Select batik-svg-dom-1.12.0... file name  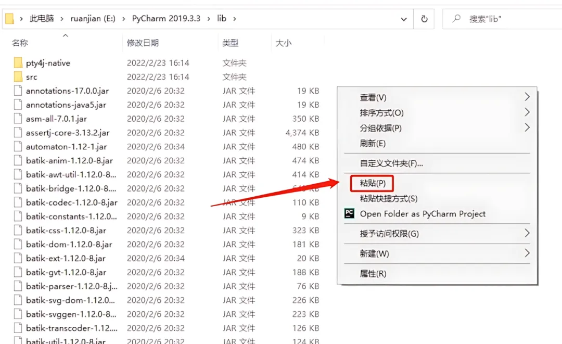[70, 300]
